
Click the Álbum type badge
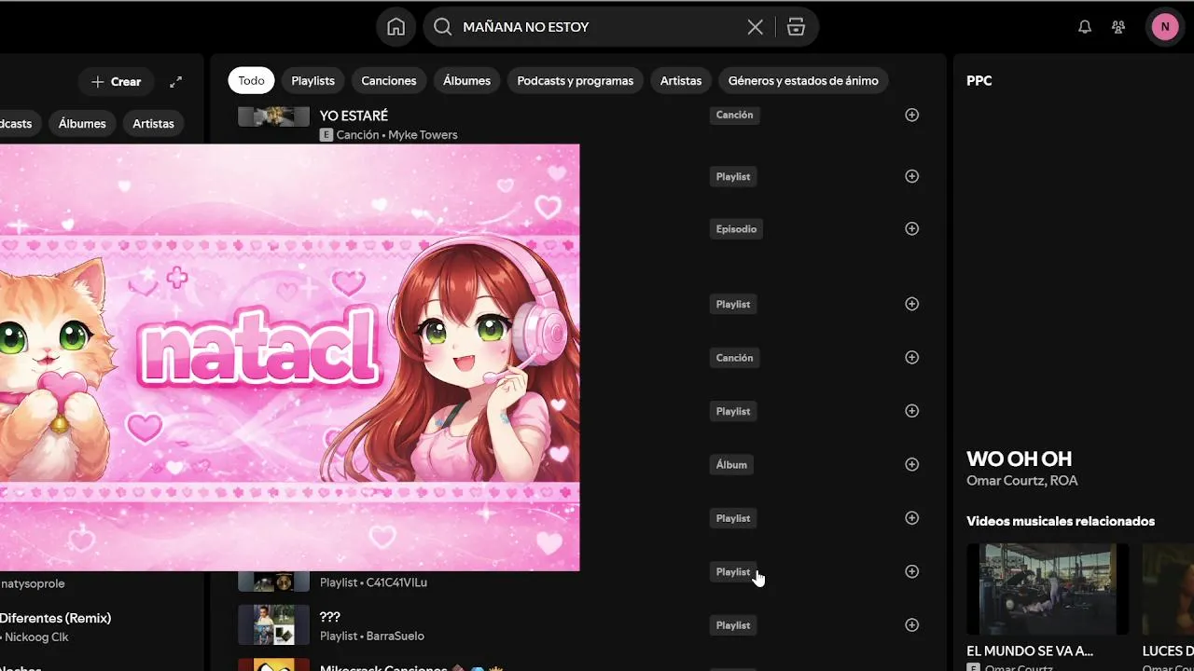pos(731,464)
